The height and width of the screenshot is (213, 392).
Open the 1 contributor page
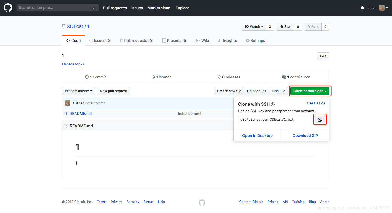point(296,77)
